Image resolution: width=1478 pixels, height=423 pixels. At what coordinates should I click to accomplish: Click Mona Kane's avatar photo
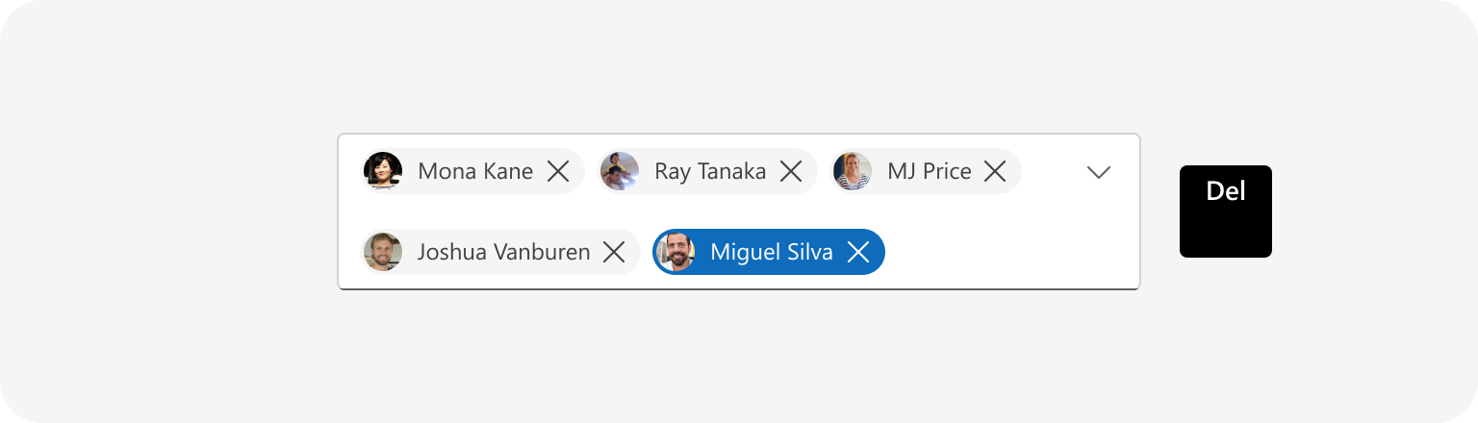[383, 171]
